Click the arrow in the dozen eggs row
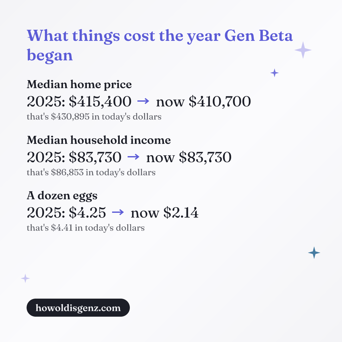This screenshot has height=342, width=342. 118,212
